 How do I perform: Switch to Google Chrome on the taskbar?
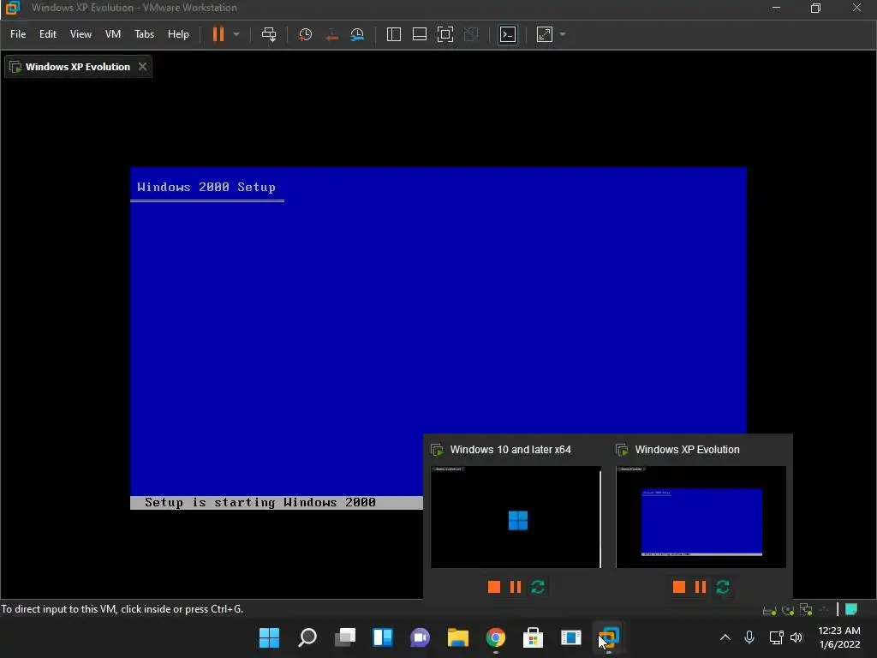tap(496, 637)
